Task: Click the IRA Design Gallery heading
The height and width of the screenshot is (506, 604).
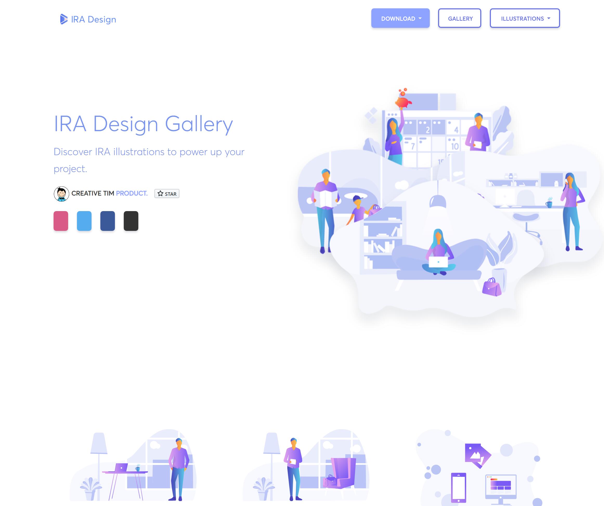Action: 143,124
